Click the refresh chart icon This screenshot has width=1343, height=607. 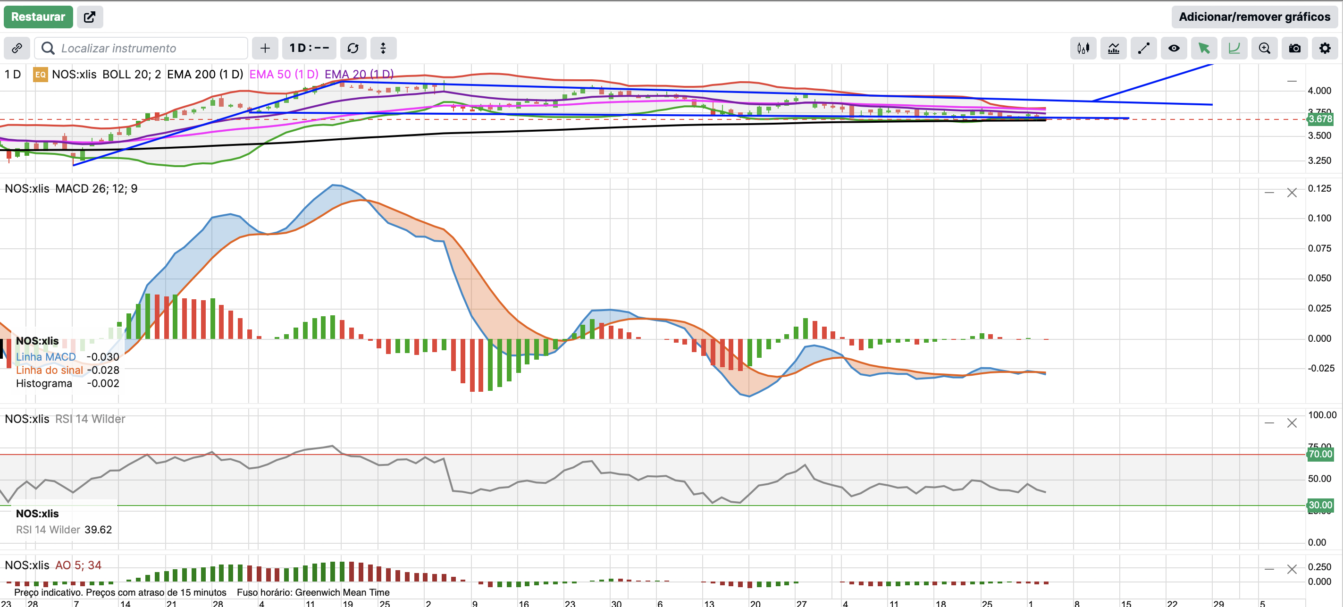click(353, 49)
